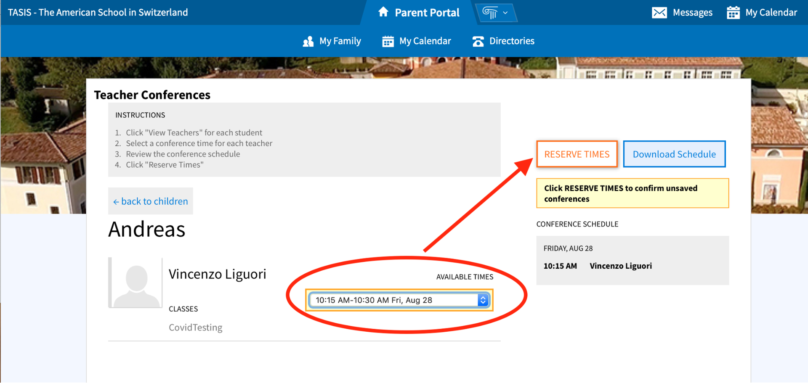Image resolution: width=808 pixels, height=383 pixels.
Task: Click dropdown stepper arrows for available times
Action: tap(483, 300)
